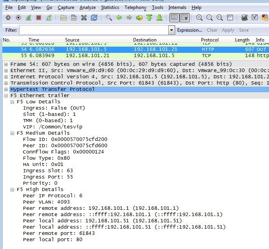Open coloring rules icon
This screenshot has width=269, height=249.
click(265, 18)
